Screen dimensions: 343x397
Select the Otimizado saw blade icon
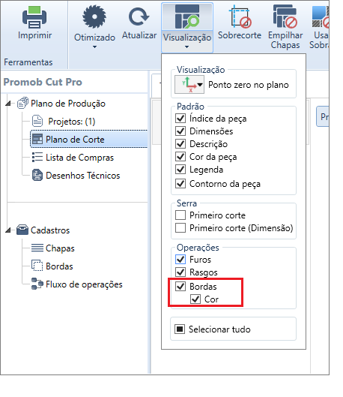click(94, 17)
